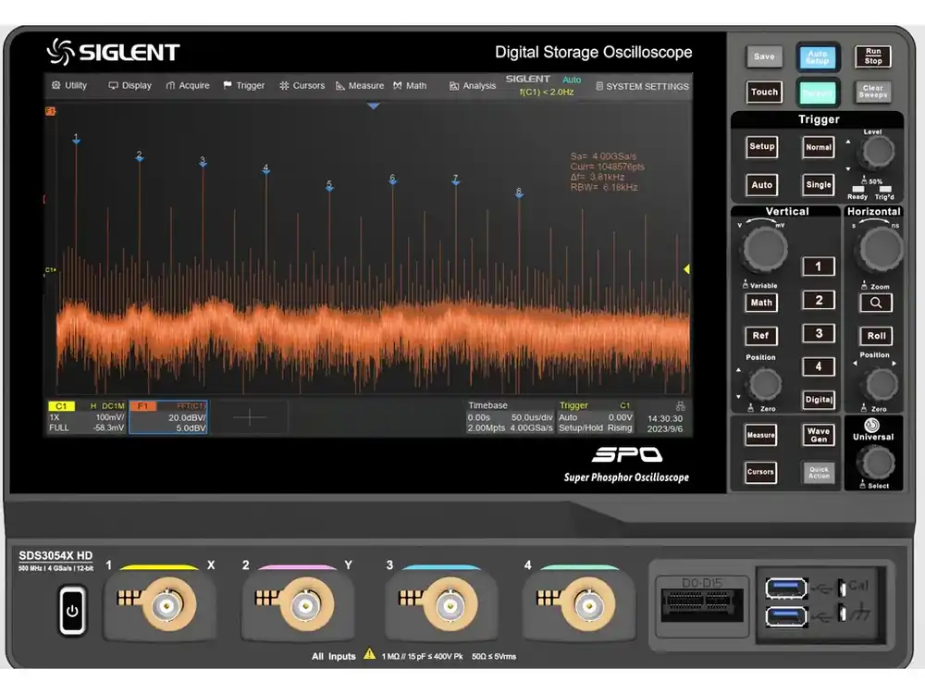The height and width of the screenshot is (694, 925).
Task: Select peak marker 5
Action: click(x=329, y=186)
